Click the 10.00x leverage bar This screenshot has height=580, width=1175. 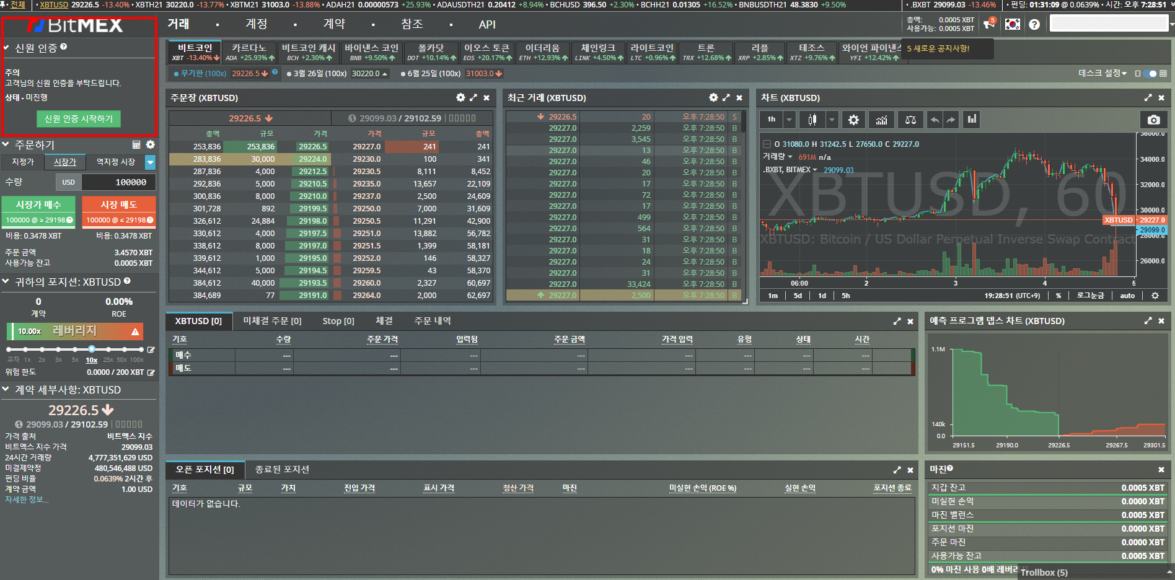click(x=75, y=332)
